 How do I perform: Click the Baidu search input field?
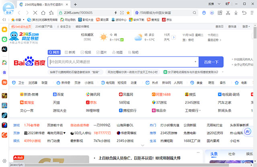pyautogui.click(x=120, y=62)
